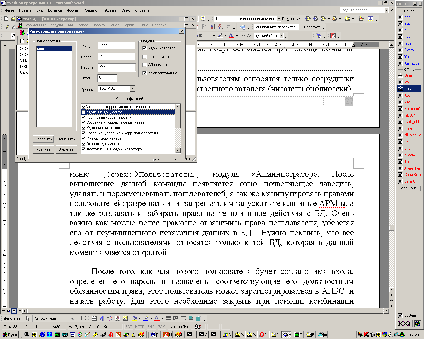
Task: Accept the selected tracked change
Action: coord(323,19)
